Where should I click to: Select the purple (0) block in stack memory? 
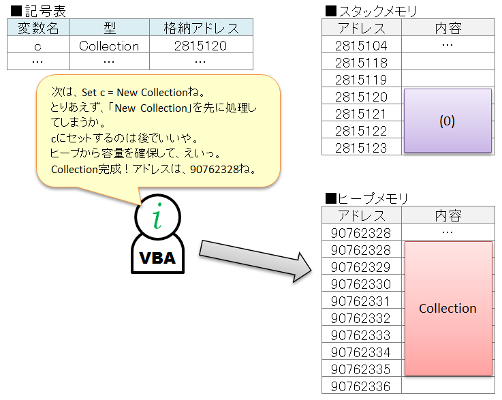448,121
